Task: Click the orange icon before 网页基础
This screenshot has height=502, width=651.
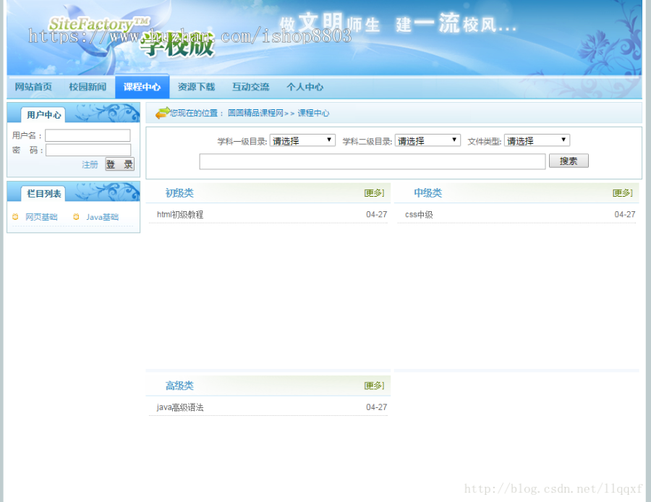Action: (x=15, y=217)
